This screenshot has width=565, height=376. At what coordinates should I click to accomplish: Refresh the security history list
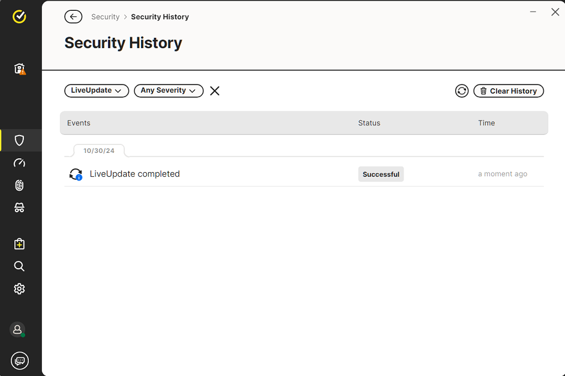[462, 91]
